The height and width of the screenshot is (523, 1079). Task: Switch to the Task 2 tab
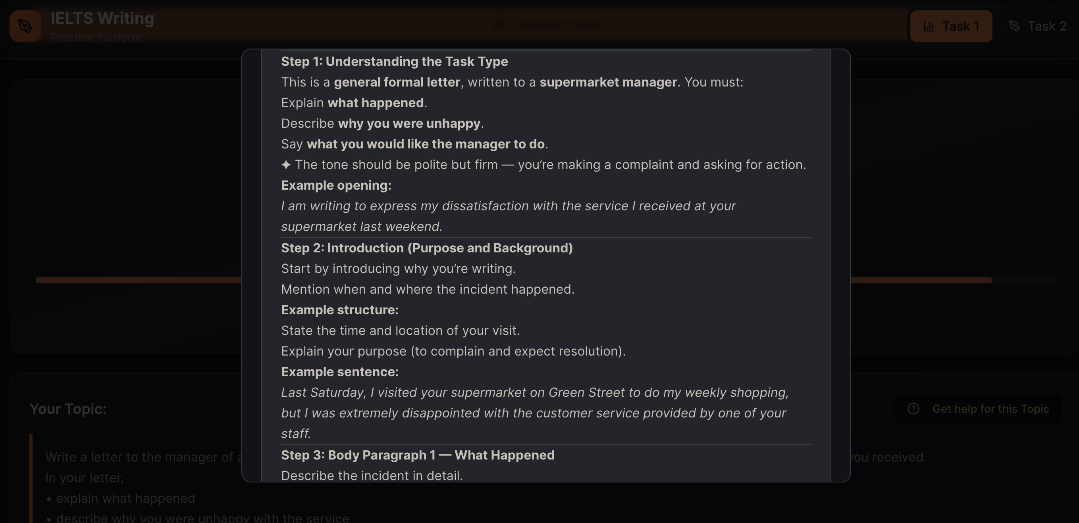pos(1038,26)
